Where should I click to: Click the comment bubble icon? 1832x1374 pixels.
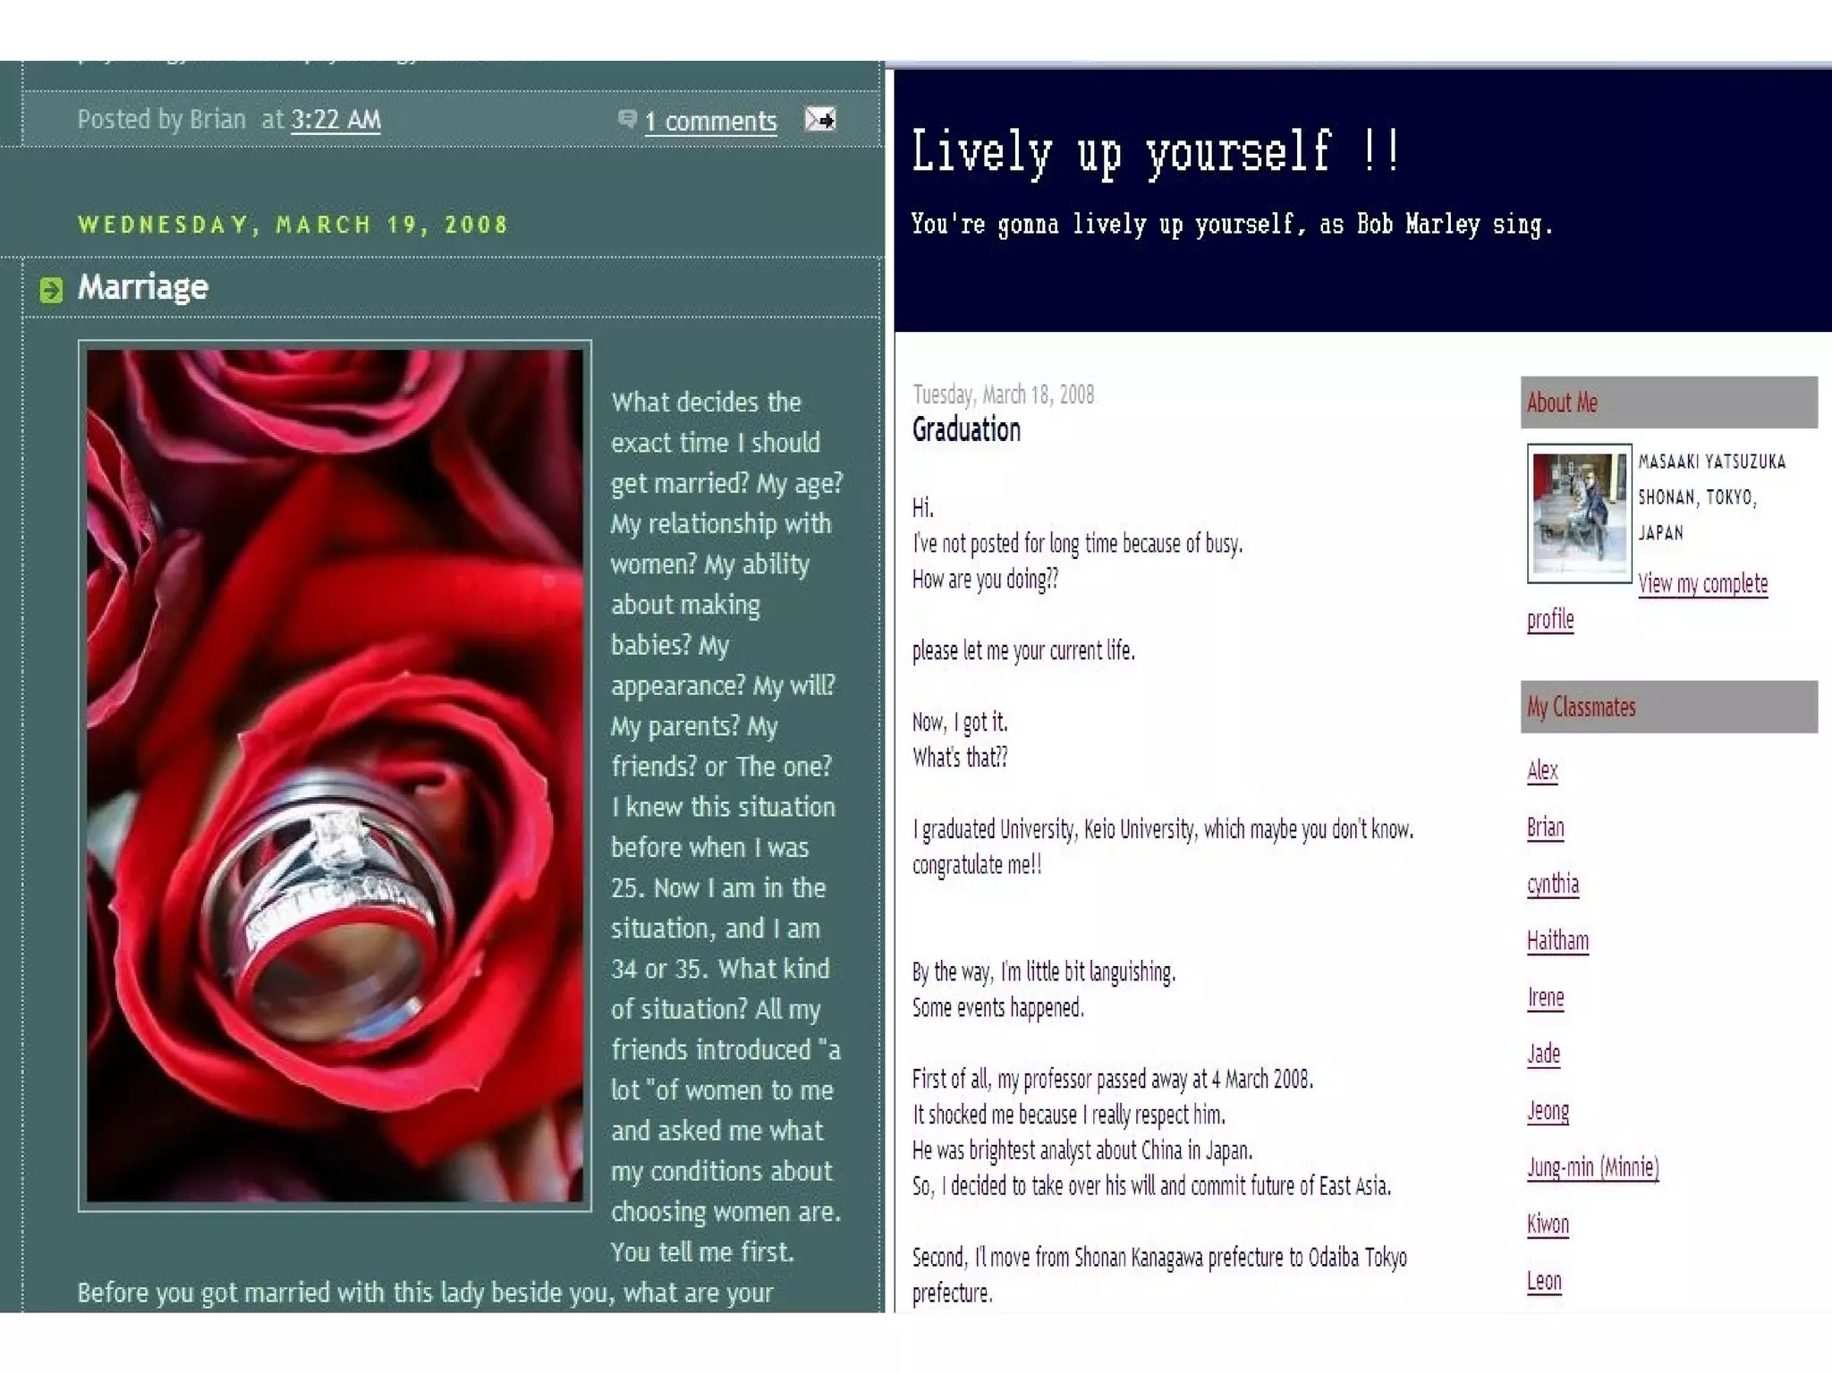[x=627, y=118]
